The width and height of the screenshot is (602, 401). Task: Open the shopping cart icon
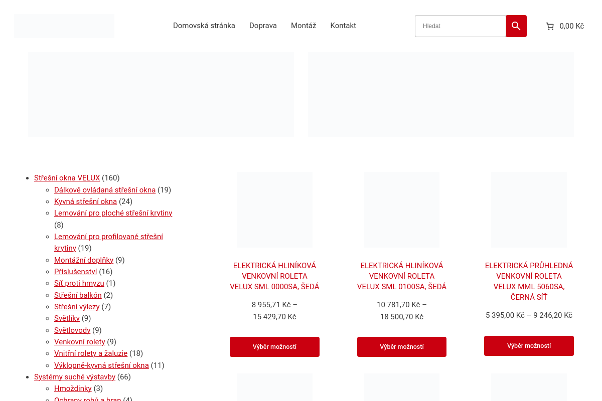(550, 26)
